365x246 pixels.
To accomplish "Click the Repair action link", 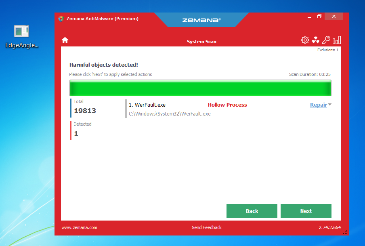I will 319,105.
